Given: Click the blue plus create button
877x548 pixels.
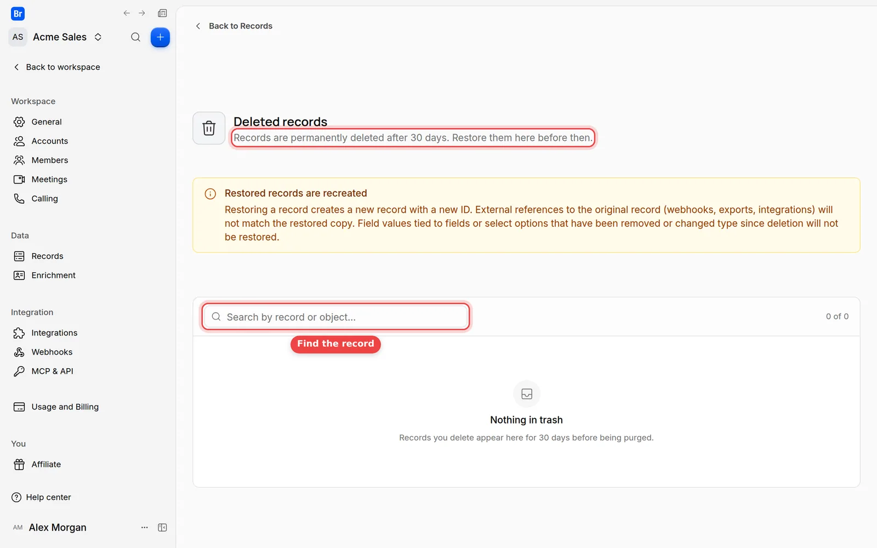Looking at the screenshot, I should tap(160, 37).
